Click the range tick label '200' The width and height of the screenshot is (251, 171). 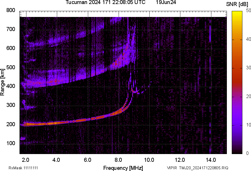[x=11, y=124]
